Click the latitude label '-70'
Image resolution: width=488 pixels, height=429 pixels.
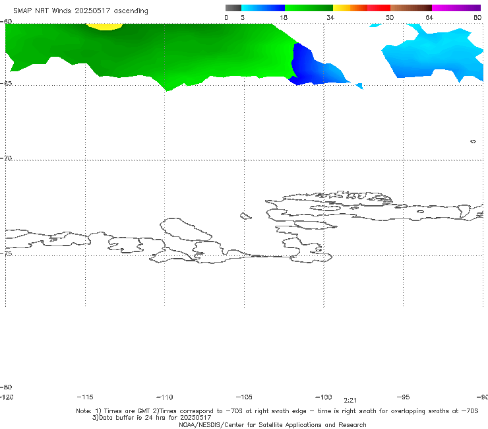[6, 158]
